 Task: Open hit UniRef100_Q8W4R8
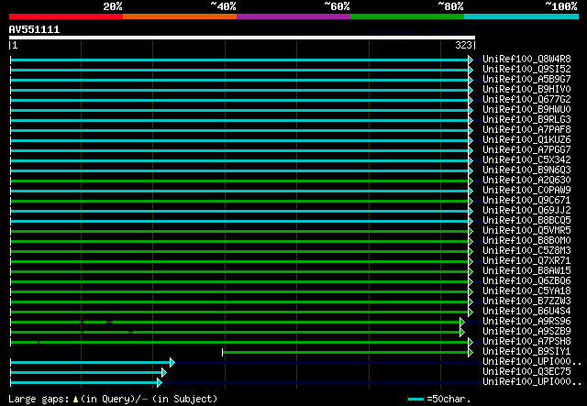[526, 59]
